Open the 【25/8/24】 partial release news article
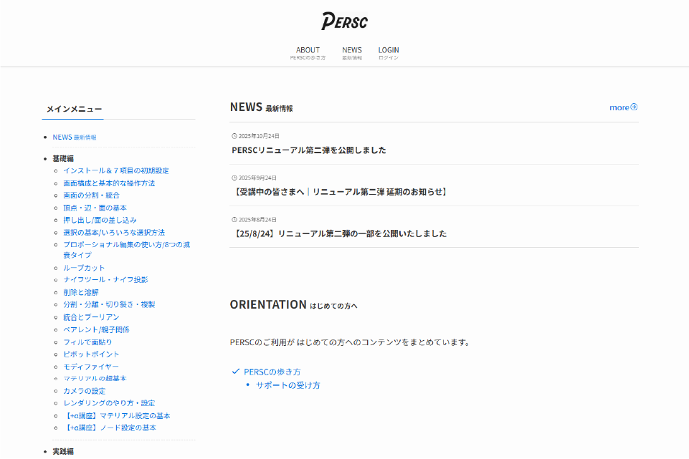Screen dimensions: 689x459 (340, 233)
